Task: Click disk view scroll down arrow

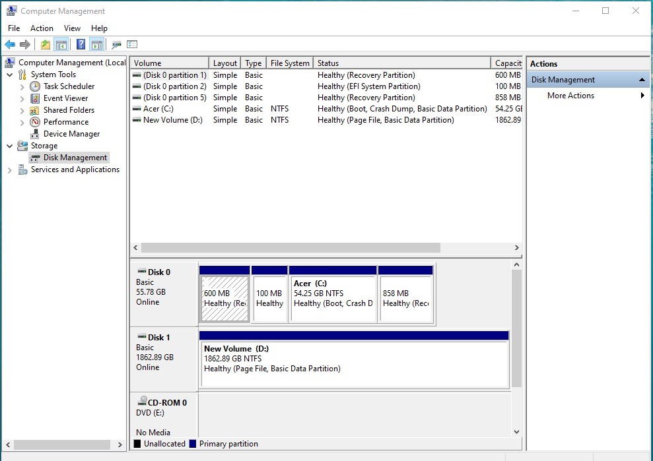Action: click(x=517, y=432)
